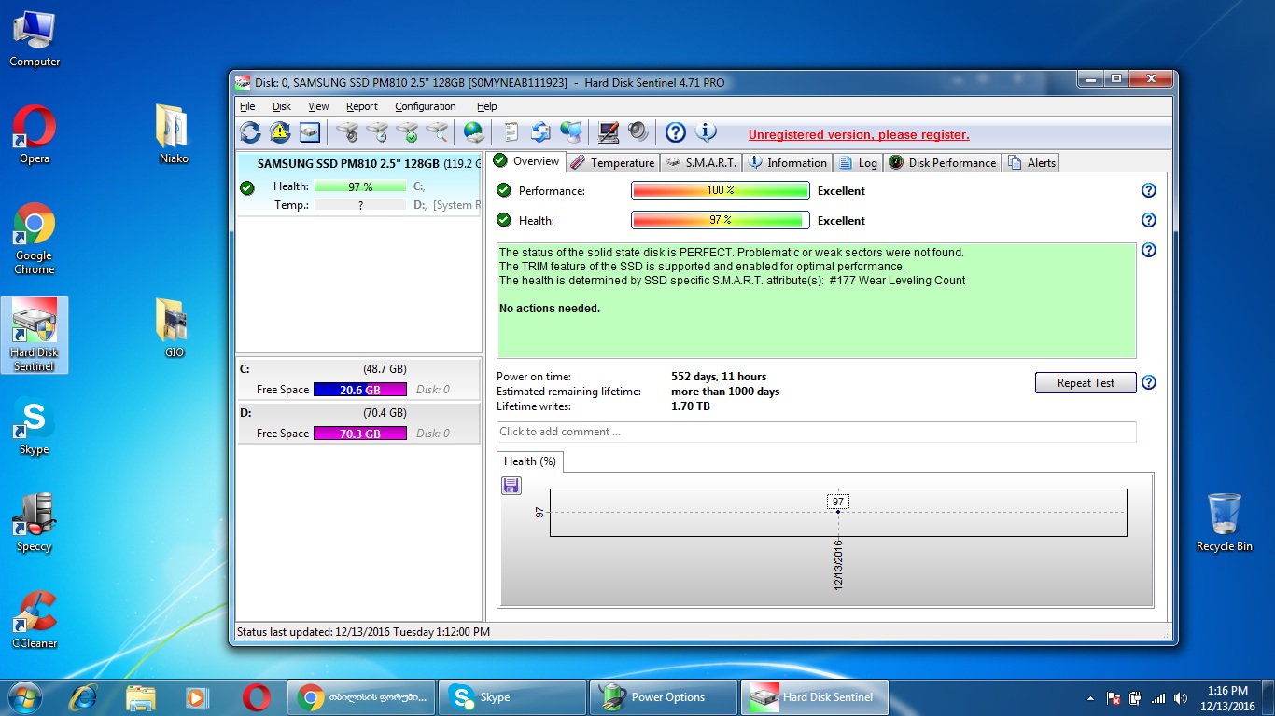
Task: Open the Report menu
Action: 362,106
